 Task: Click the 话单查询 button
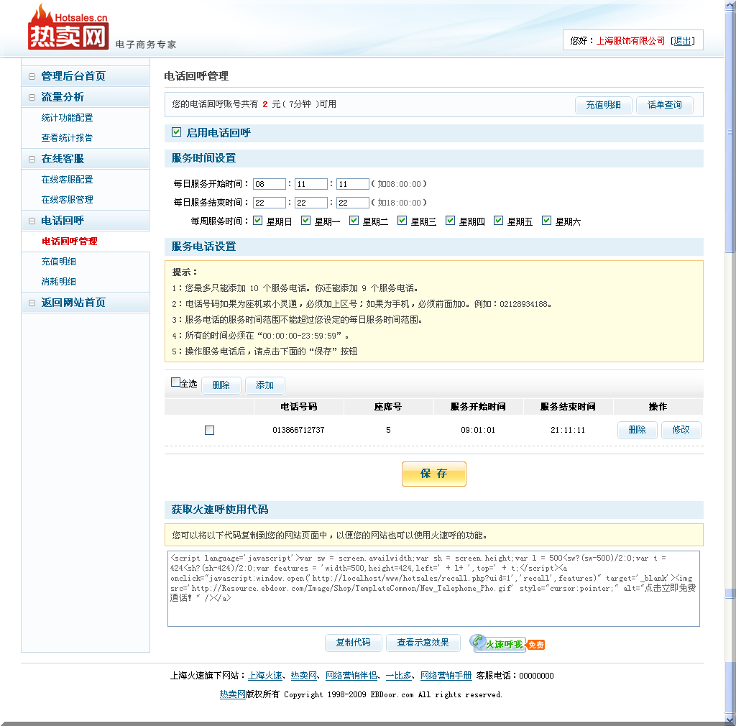click(x=664, y=105)
